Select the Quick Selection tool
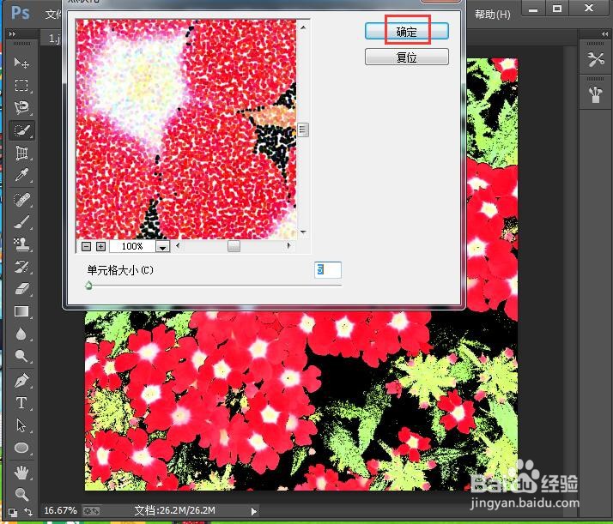 tap(21, 130)
